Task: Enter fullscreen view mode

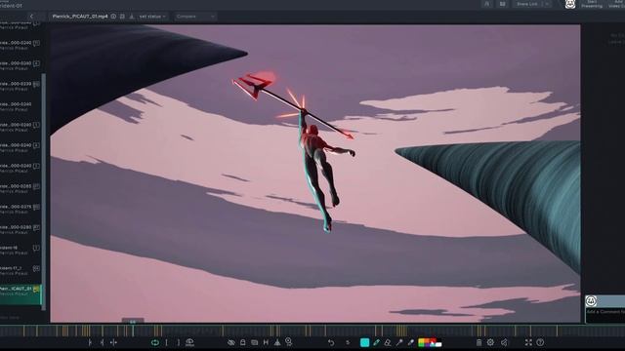Action: [528, 342]
